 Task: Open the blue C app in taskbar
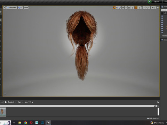tap(42, 123)
